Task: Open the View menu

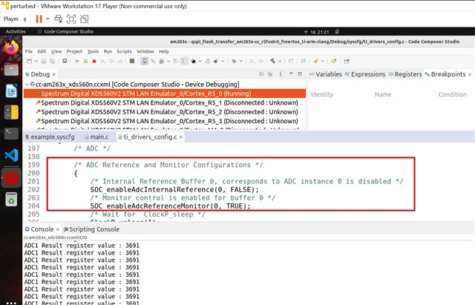Action: [56, 51]
